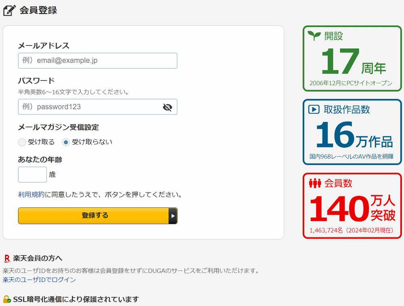Click the pencil icon beside 会員登録 heading
Viewport: 404px width, 306px height.
[10, 9]
